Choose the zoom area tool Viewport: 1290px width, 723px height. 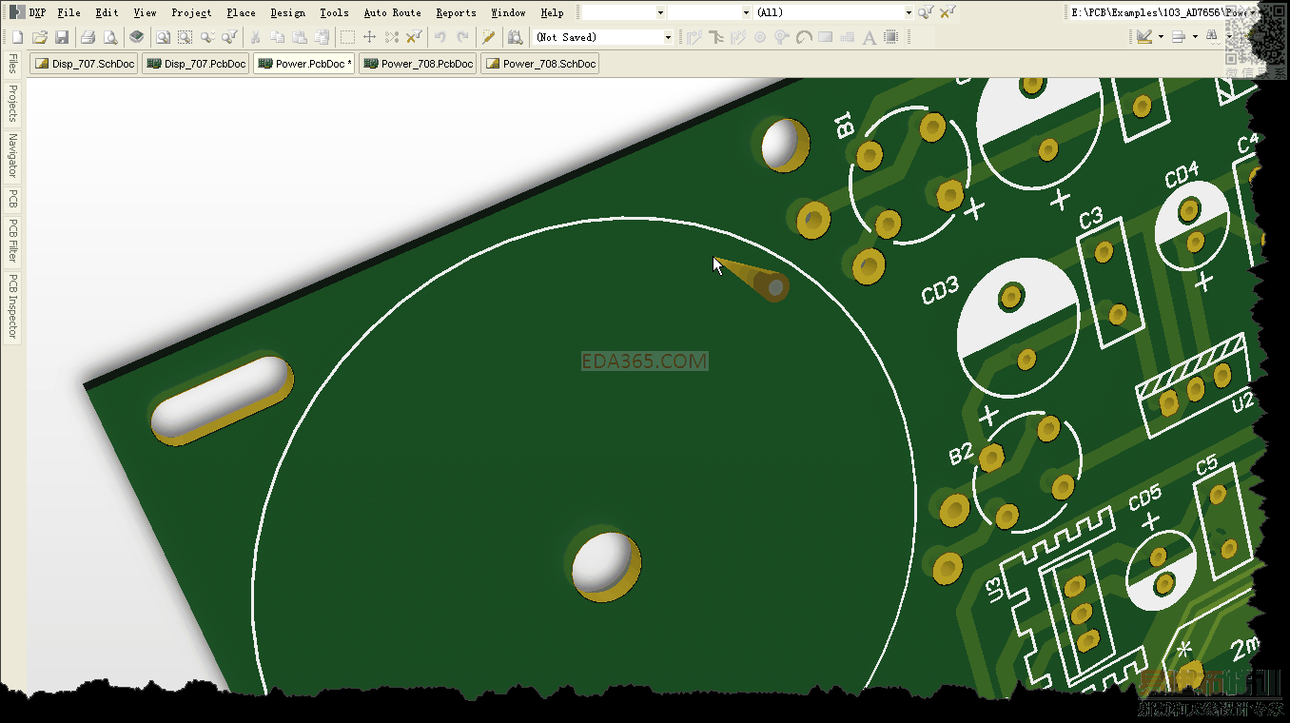185,37
